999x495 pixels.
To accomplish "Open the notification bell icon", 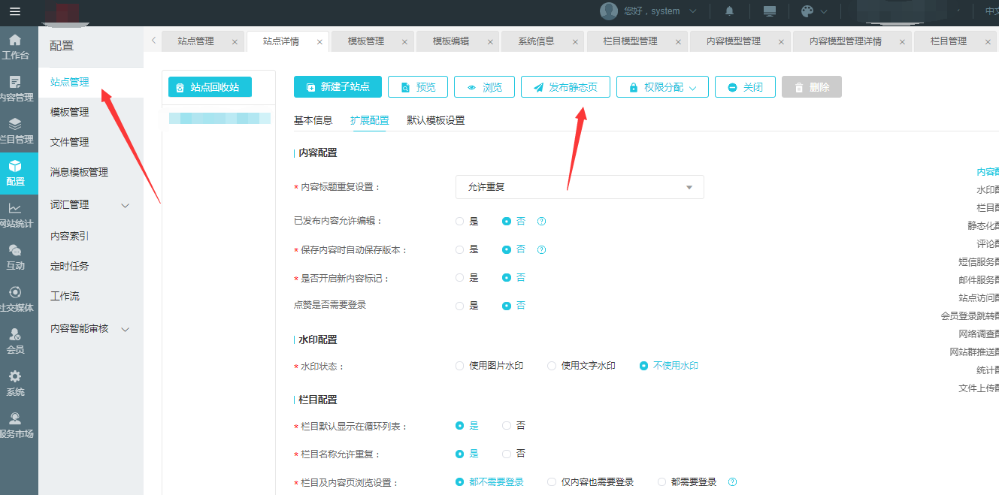I will (x=729, y=11).
